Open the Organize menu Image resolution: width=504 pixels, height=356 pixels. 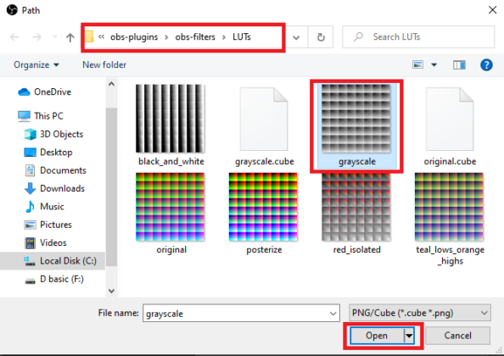(36, 65)
